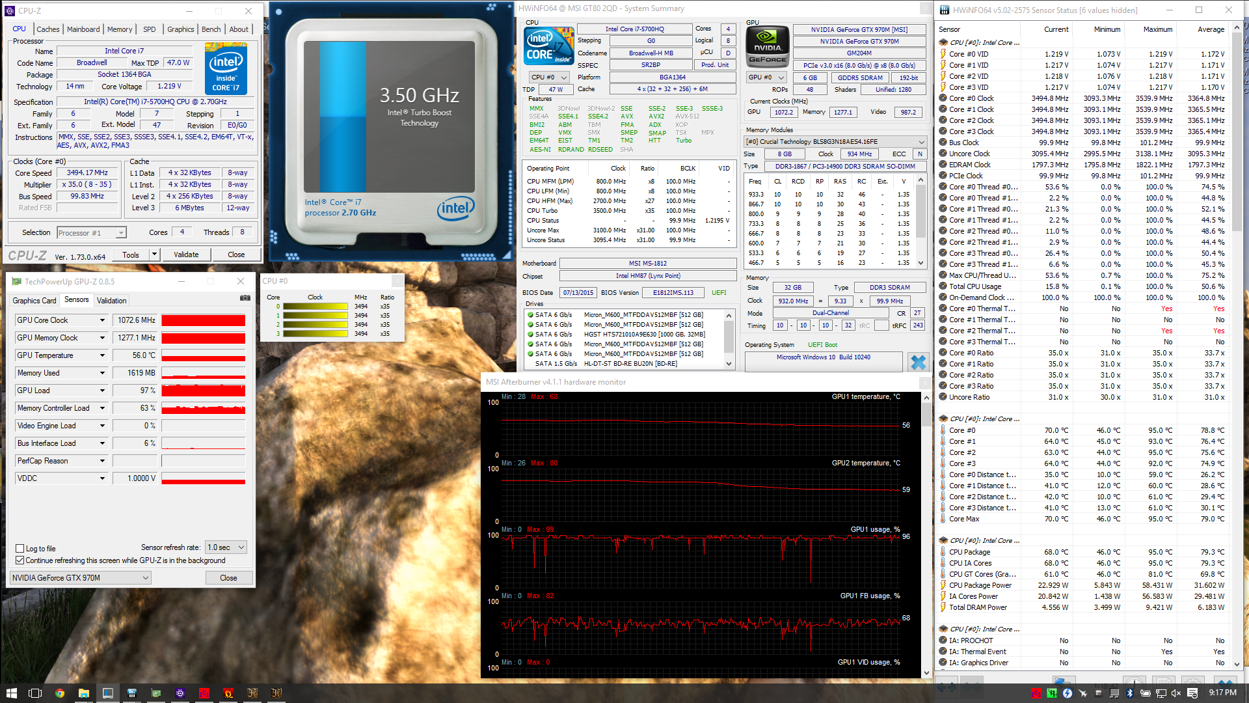The height and width of the screenshot is (703, 1249).
Task: Click the Tools button in CPU-Z
Action: pyautogui.click(x=131, y=255)
